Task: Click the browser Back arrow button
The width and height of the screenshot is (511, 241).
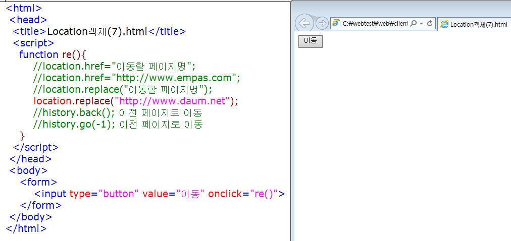Action: 304,23
